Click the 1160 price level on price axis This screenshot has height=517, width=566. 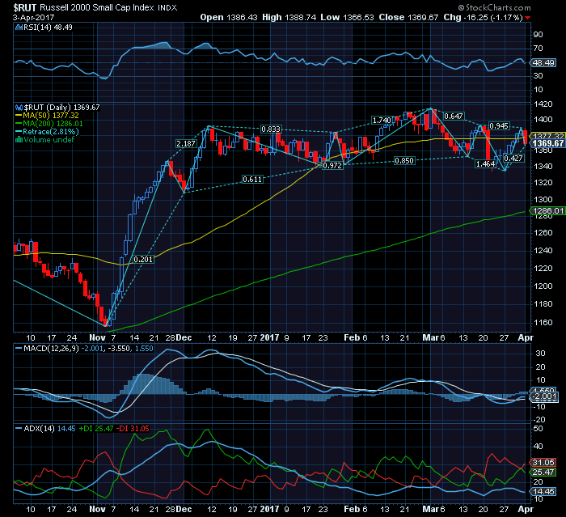click(x=543, y=322)
